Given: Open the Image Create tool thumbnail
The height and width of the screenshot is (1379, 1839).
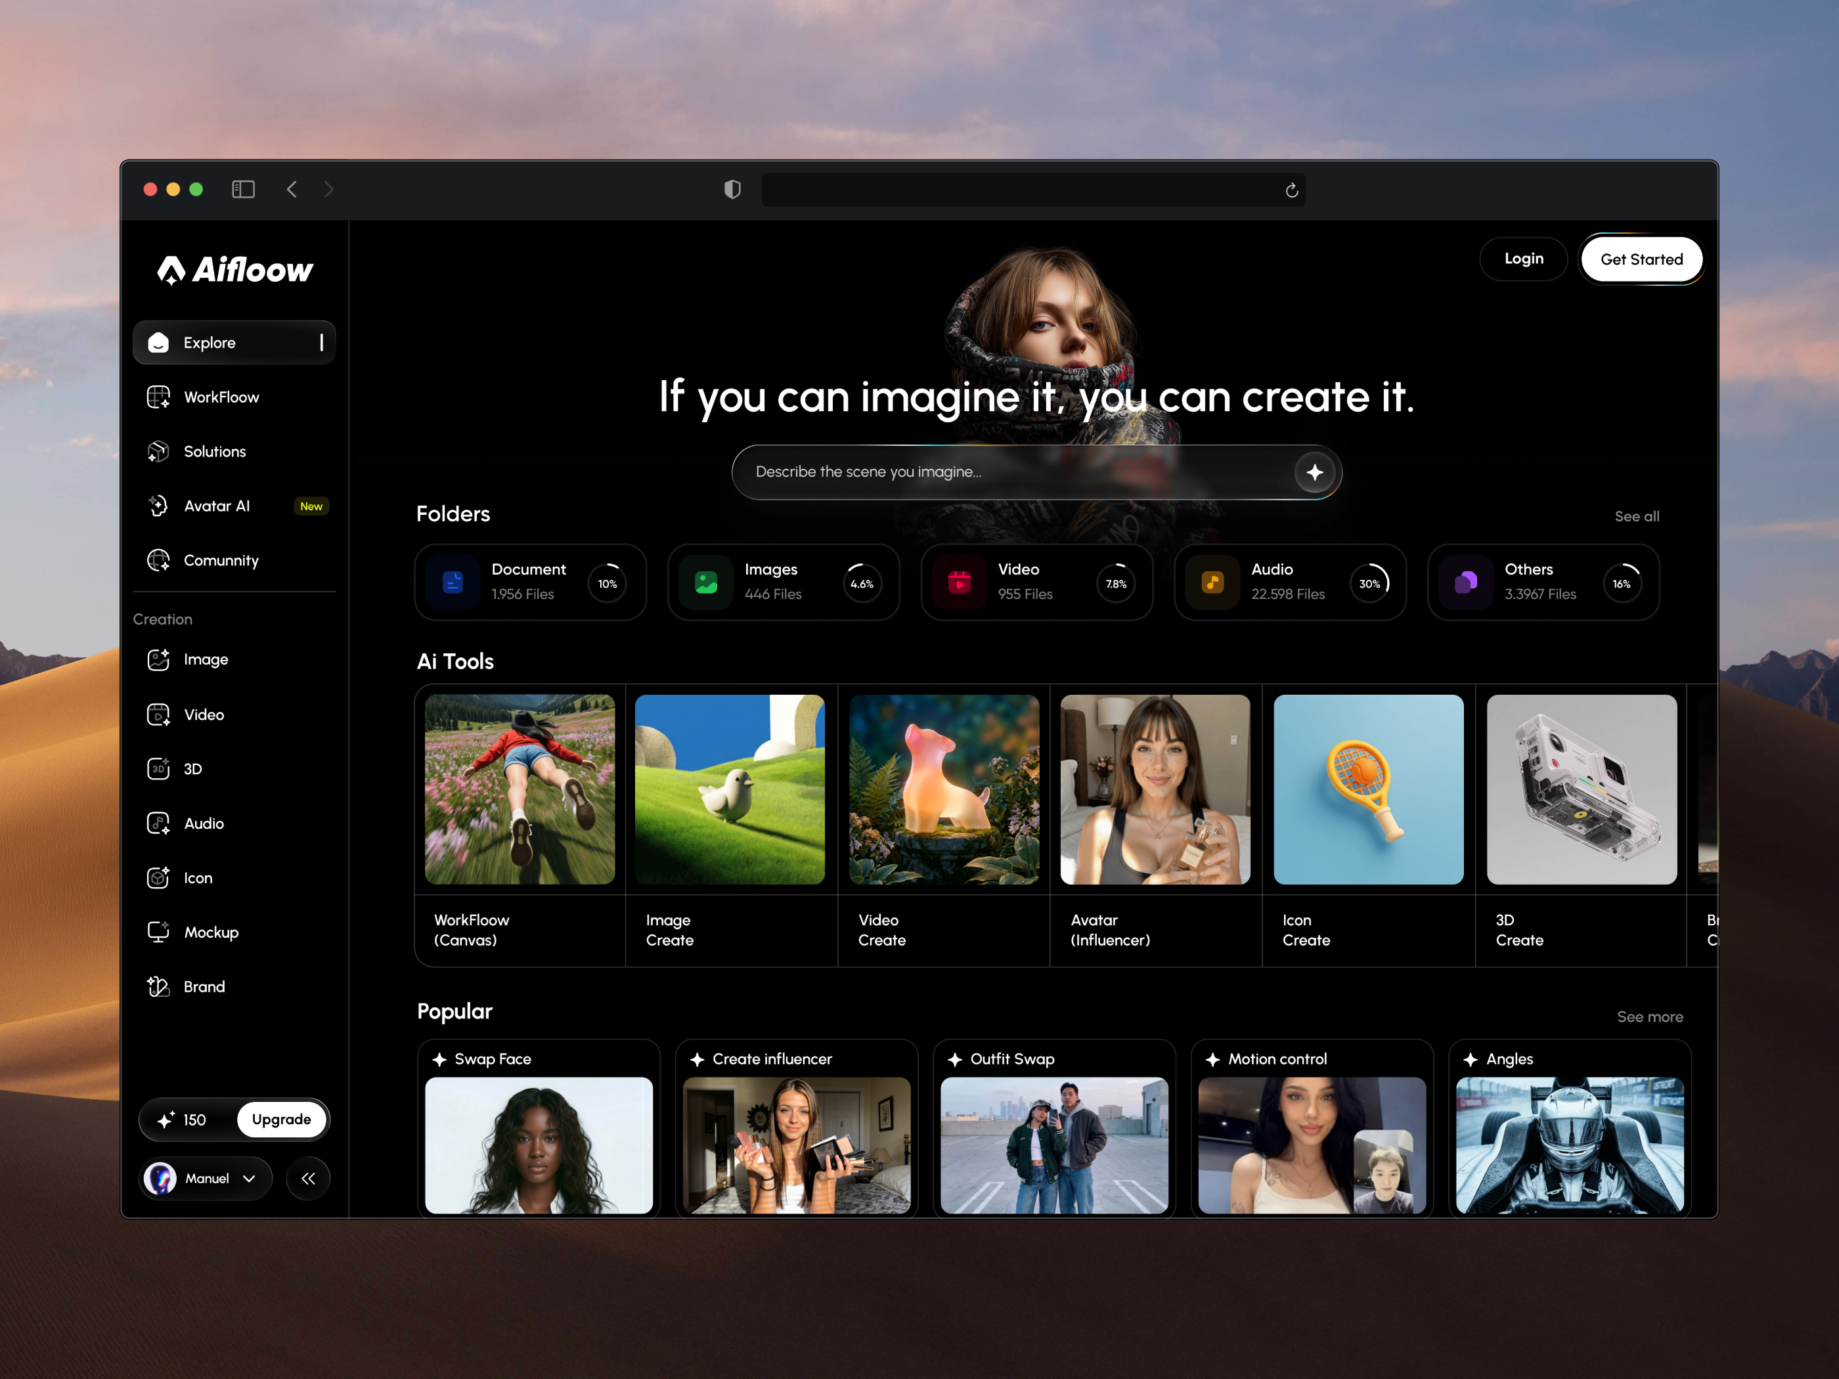Looking at the screenshot, I should click(730, 790).
